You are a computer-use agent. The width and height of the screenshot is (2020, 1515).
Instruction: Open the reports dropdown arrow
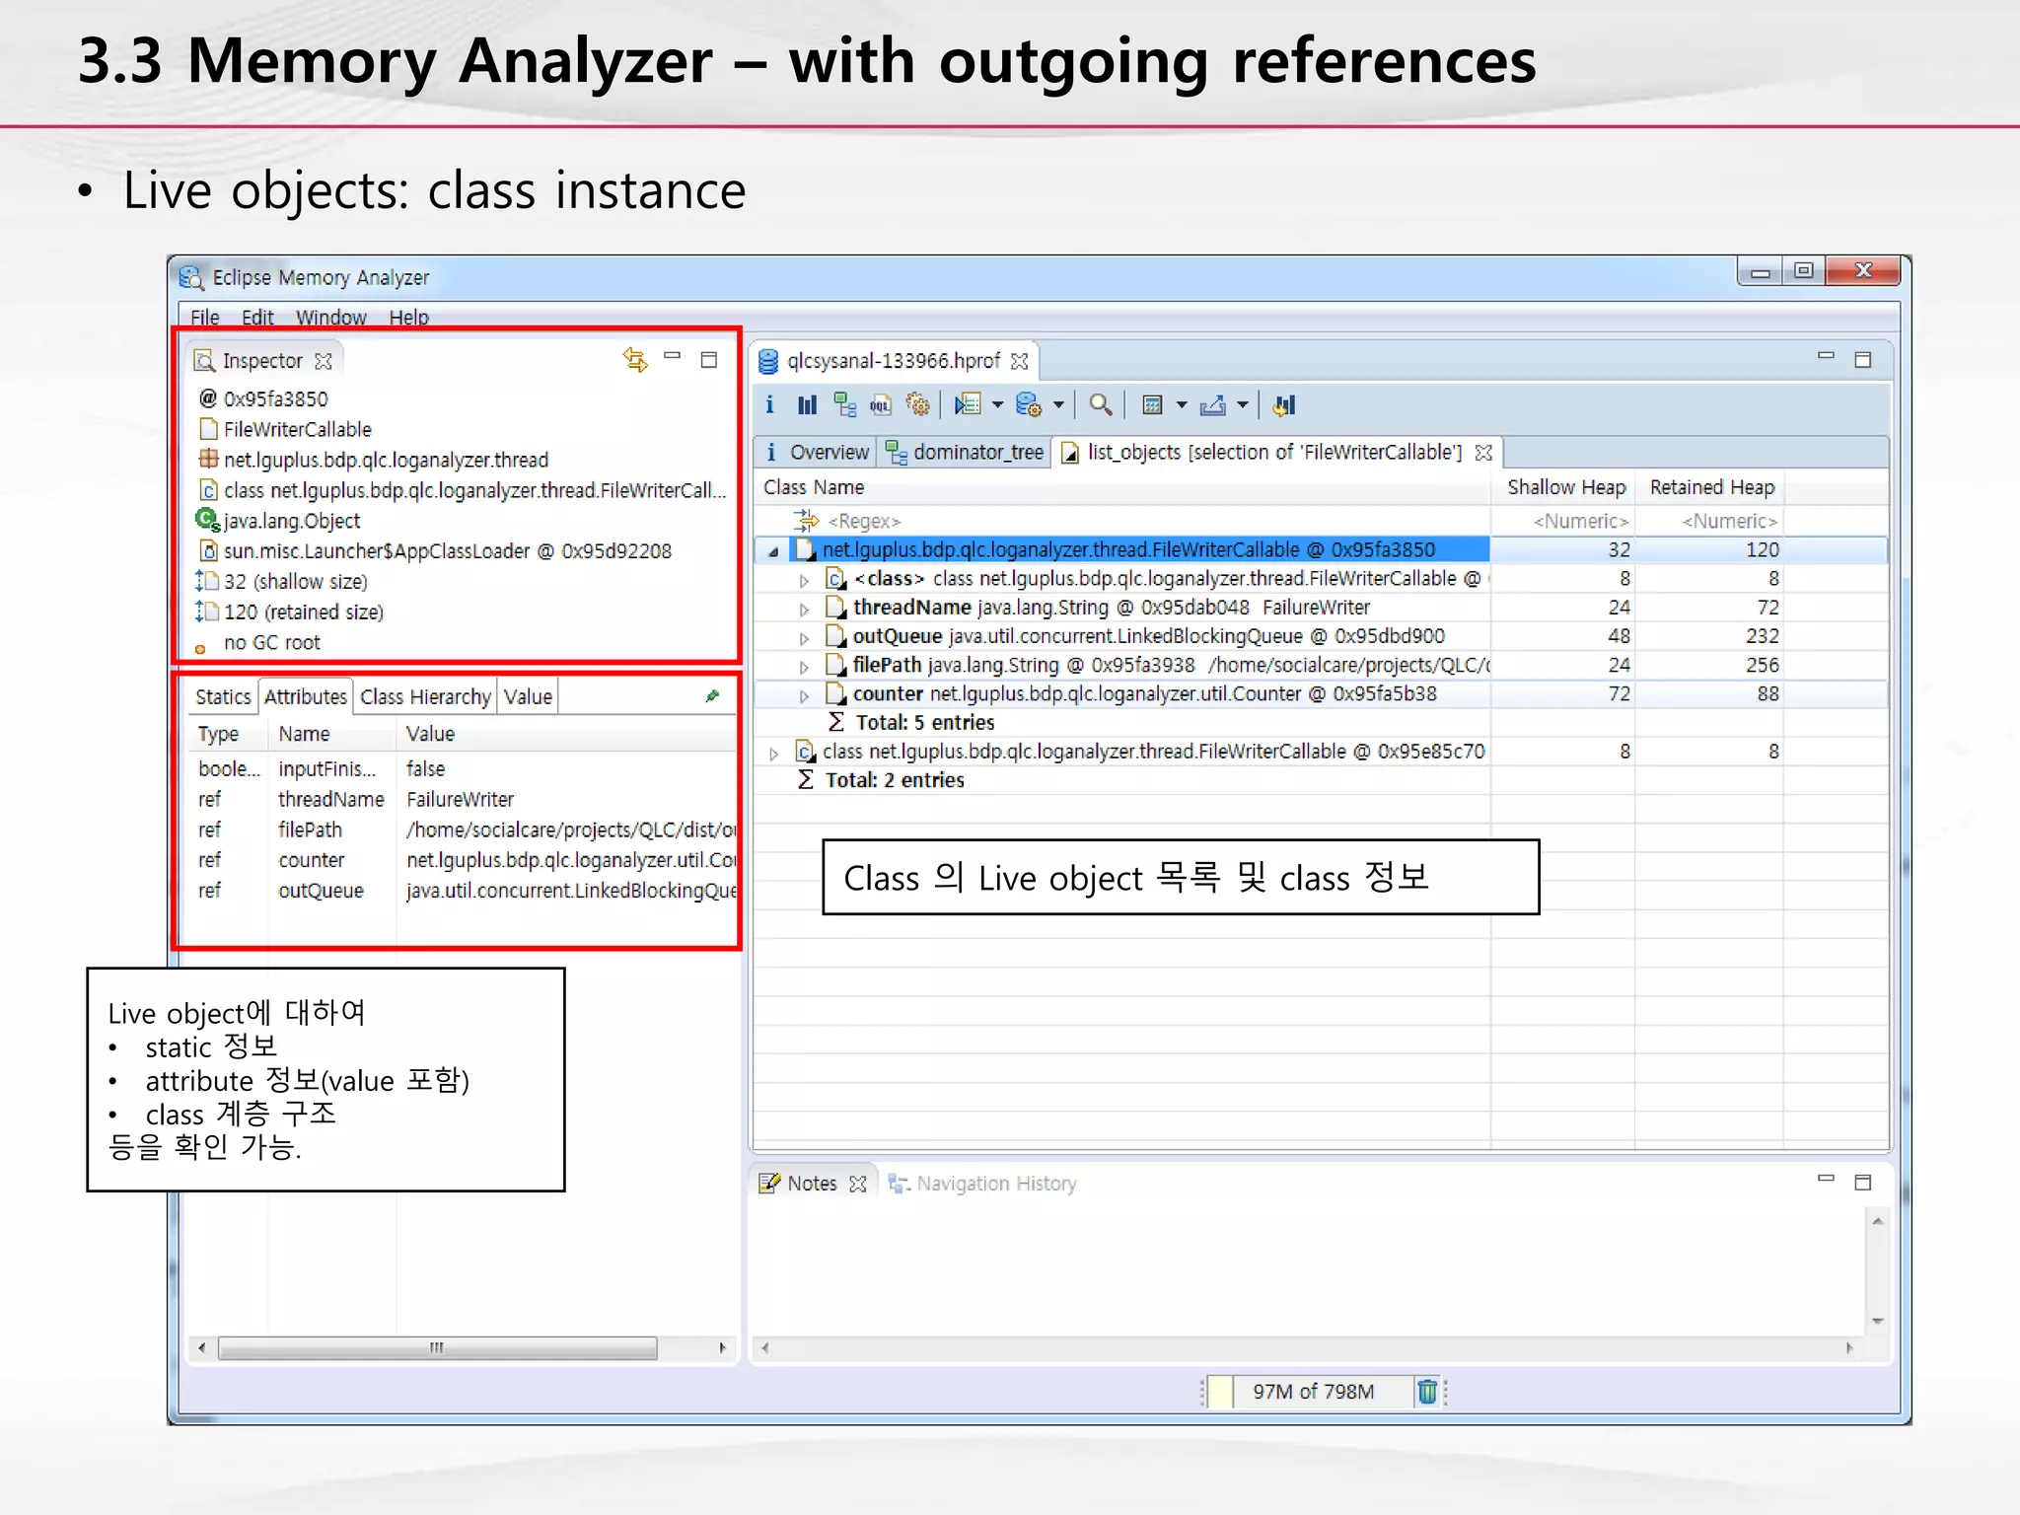tap(997, 405)
